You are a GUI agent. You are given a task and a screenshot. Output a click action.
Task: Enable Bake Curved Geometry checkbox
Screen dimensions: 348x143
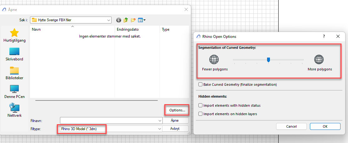[201, 84]
